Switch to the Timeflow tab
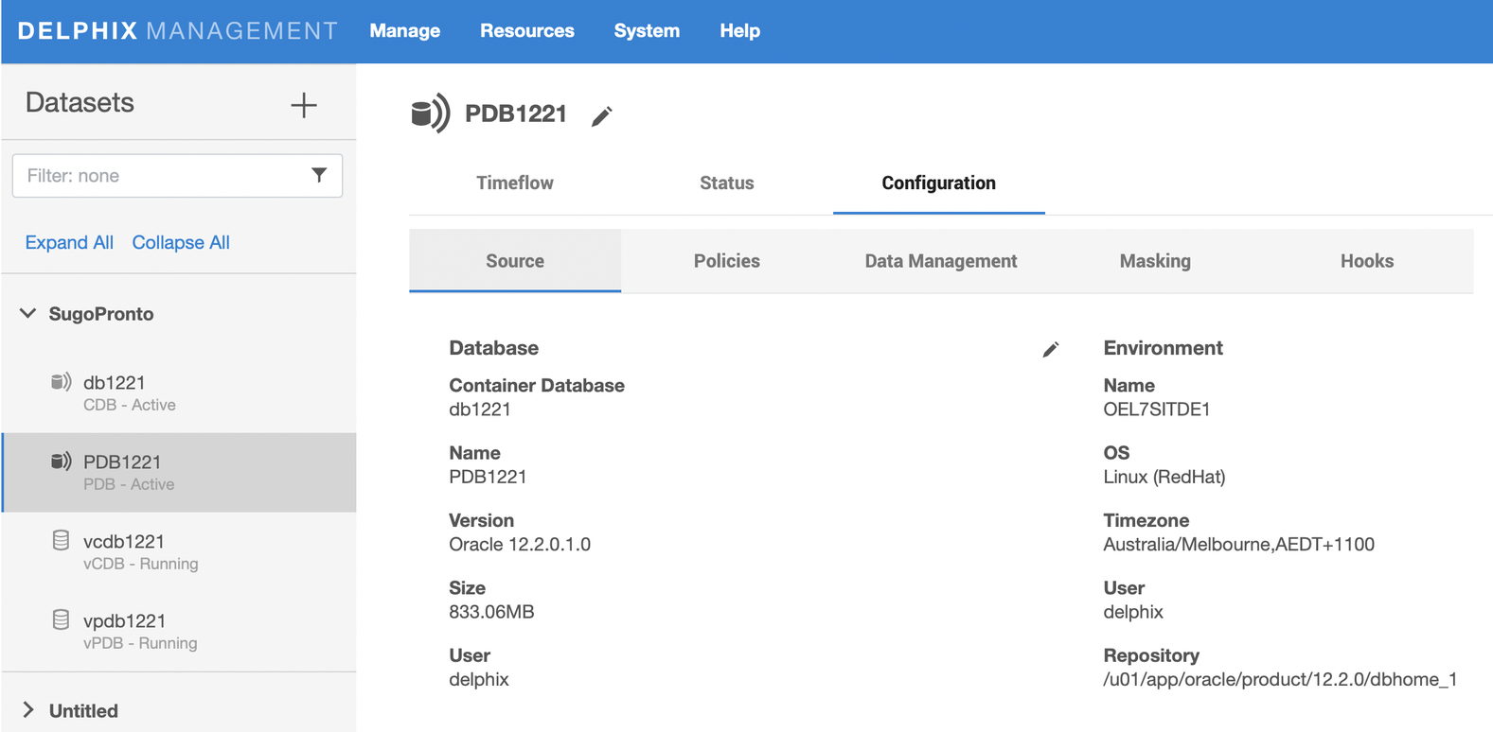1493x732 pixels. [515, 183]
